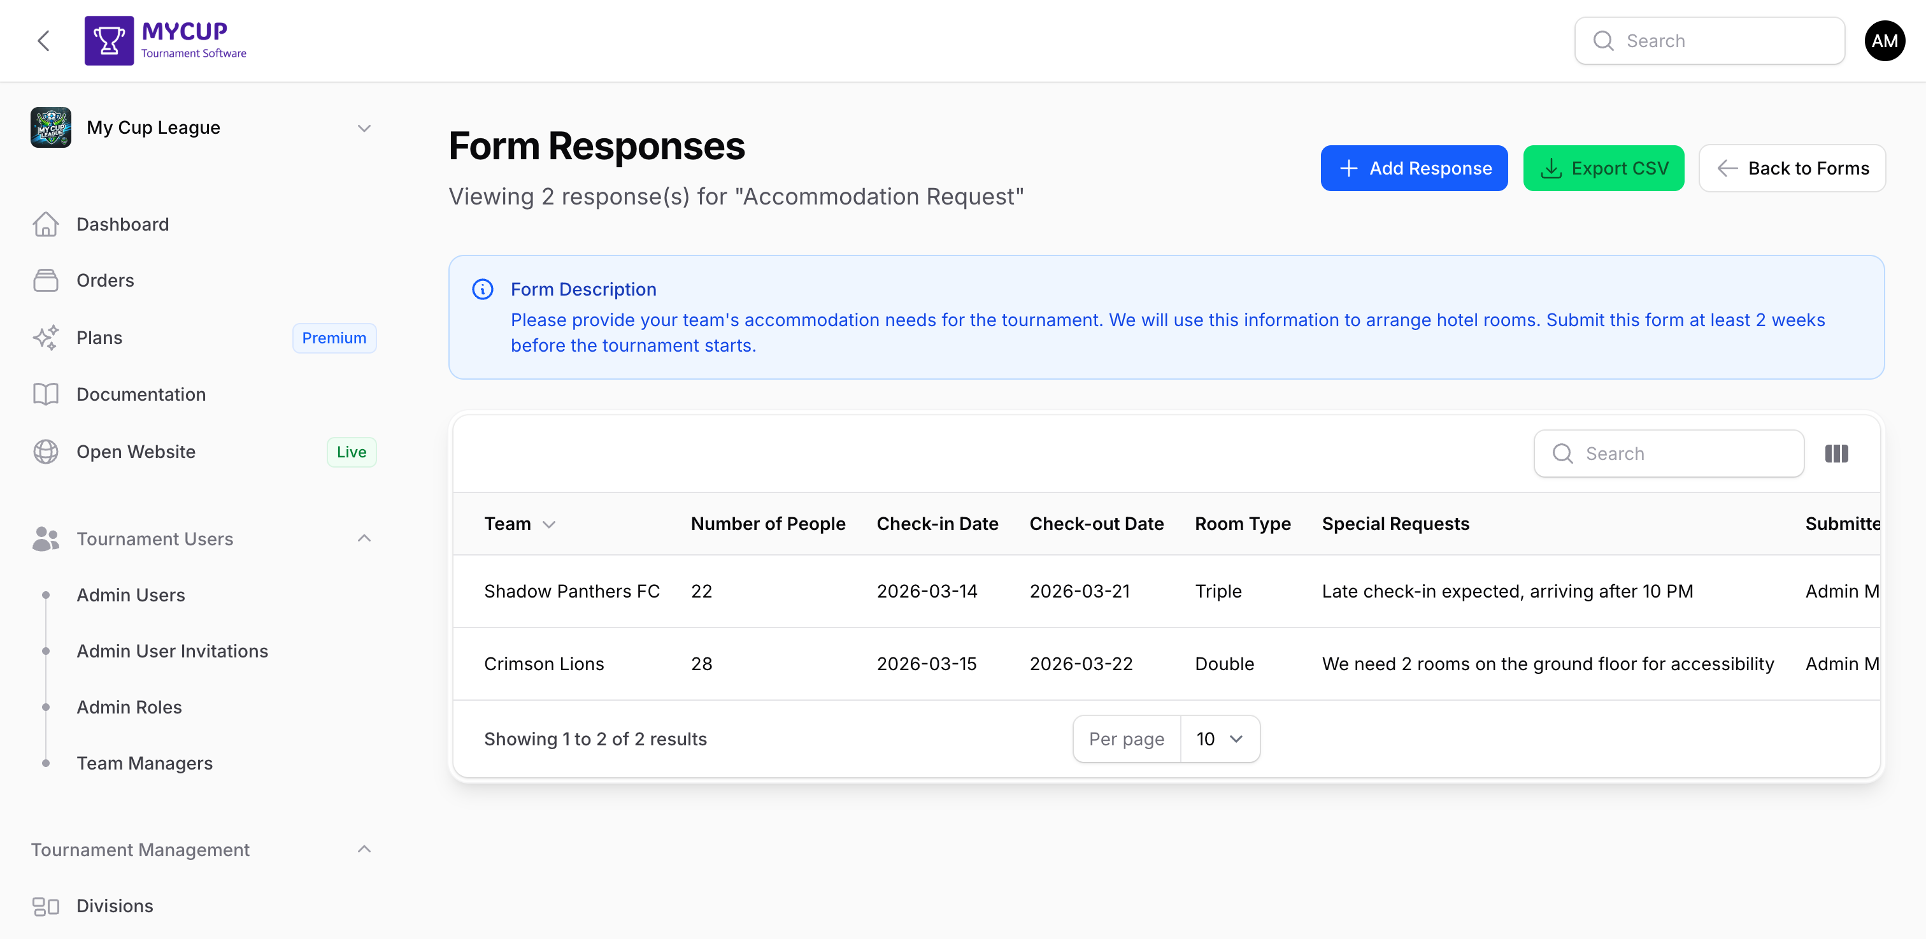The image size is (1926, 939).
Task: Click the Tournament Users people icon
Action: 46,538
